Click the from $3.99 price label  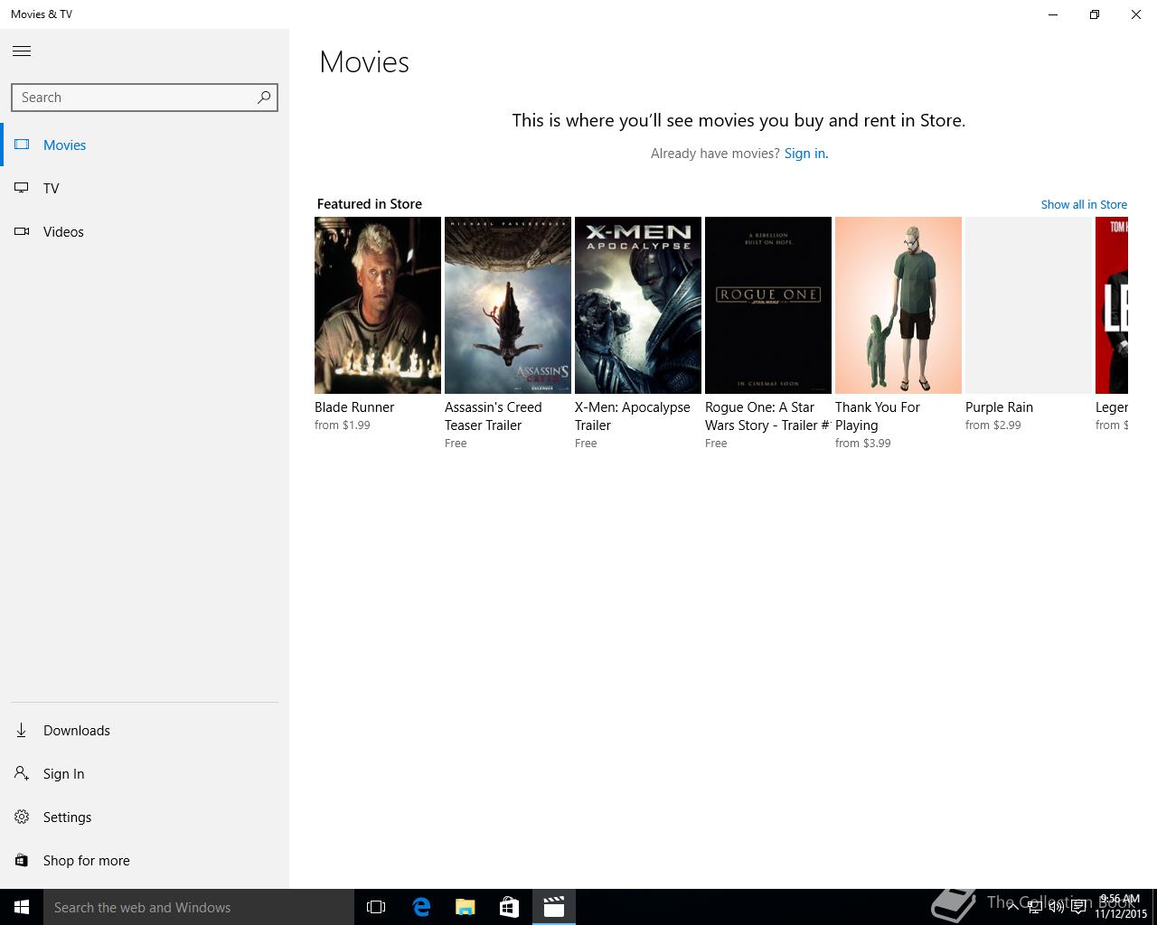click(863, 444)
